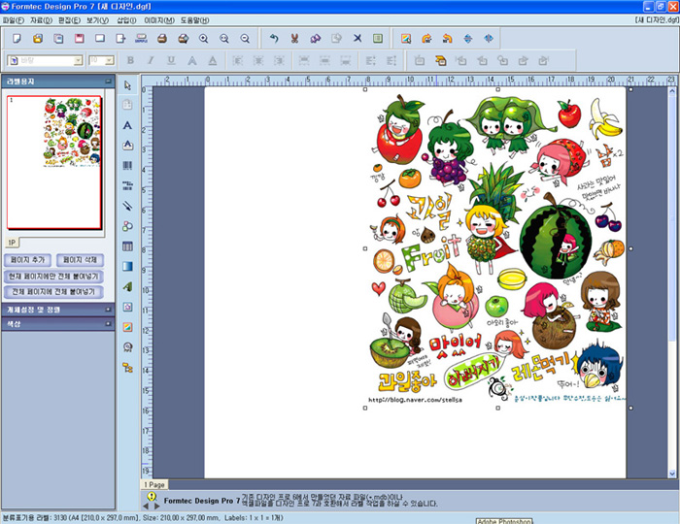Select the 1P page tab
680x524 pixels.
pos(12,243)
